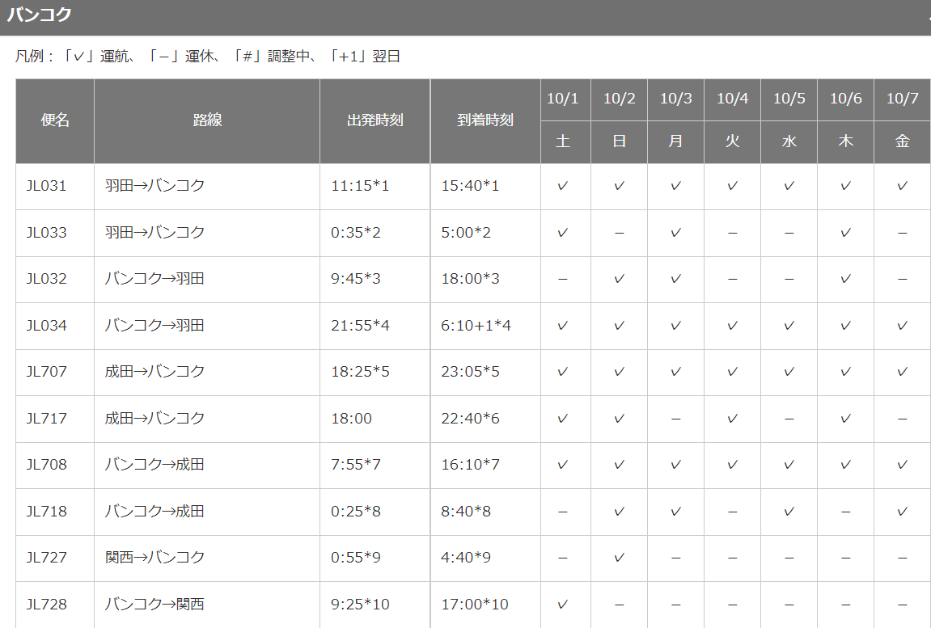Image resolution: width=931 pixels, height=628 pixels.
Task: Select flight number JL727
Action: [x=46, y=558]
